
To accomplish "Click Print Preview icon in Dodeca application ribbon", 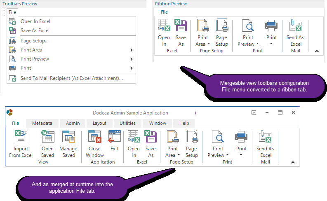I will 218,136.
